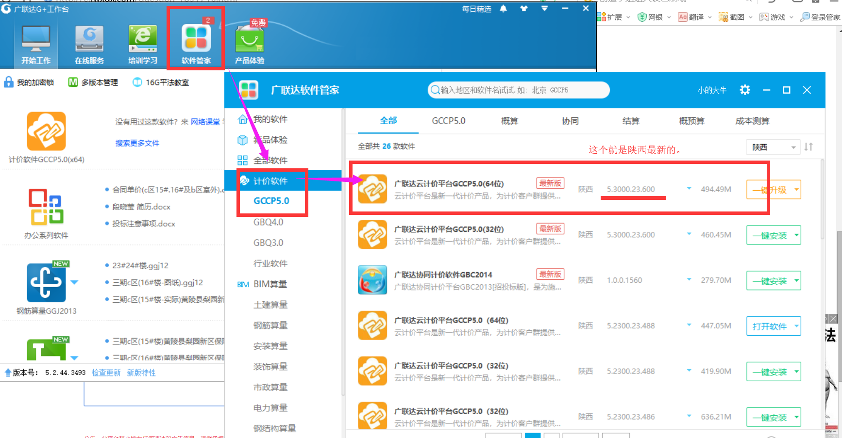Select 行业软件 in sidebar
This screenshot has width=842, height=438.
pyautogui.click(x=270, y=263)
